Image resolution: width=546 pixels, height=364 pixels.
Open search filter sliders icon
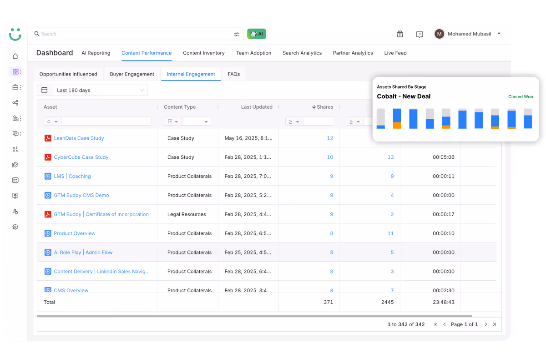tap(237, 34)
